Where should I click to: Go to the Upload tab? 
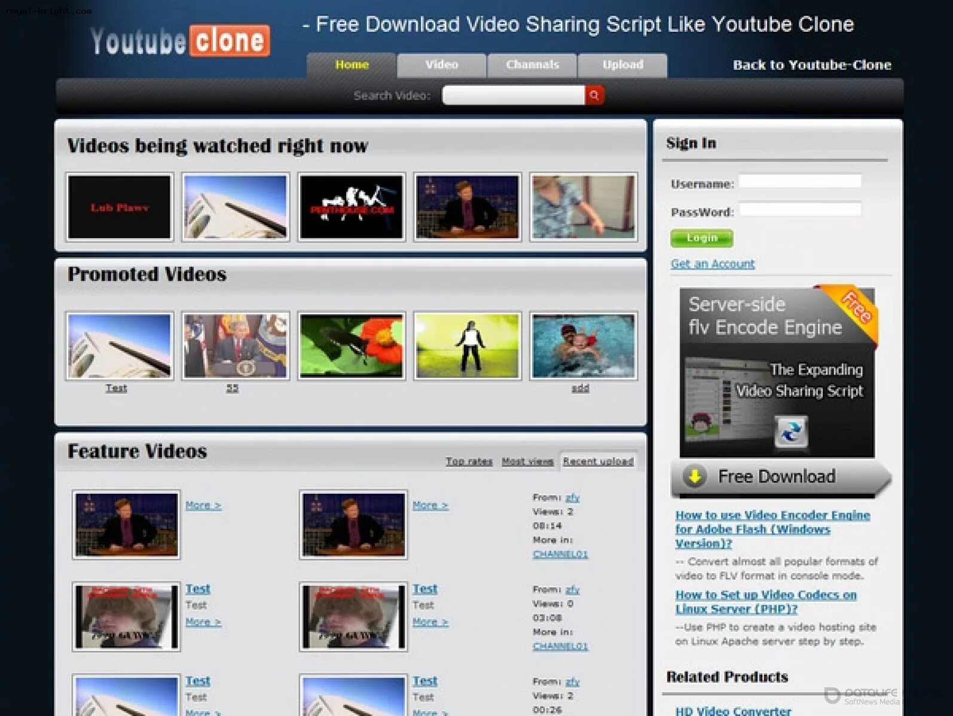(622, 65)
